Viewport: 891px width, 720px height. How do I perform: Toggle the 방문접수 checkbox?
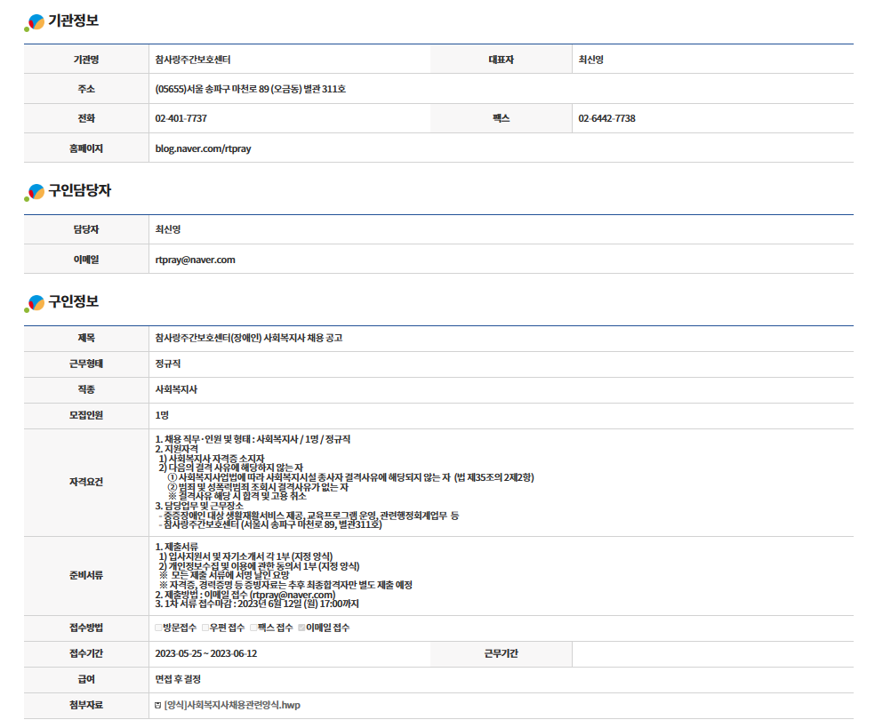158,628
